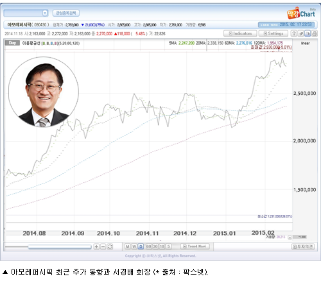This screenshot has width=321, height=281.
Task: Expand the Indicators dropdown
Action: [x=240, y=33]
